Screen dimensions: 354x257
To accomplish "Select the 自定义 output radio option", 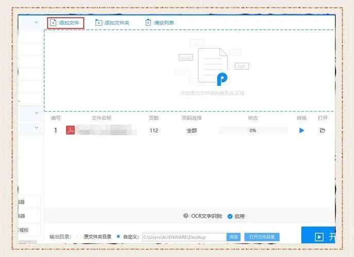I will click(x=119, y=237).
